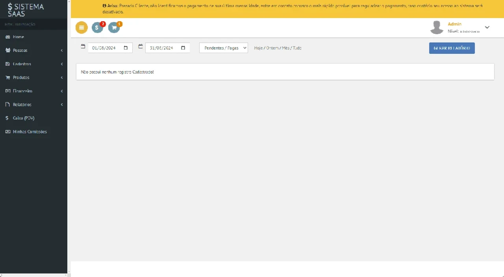The image size is (504, 277).
Task: Open the Admin account dropdown arrow
Action: pos(487,28)
